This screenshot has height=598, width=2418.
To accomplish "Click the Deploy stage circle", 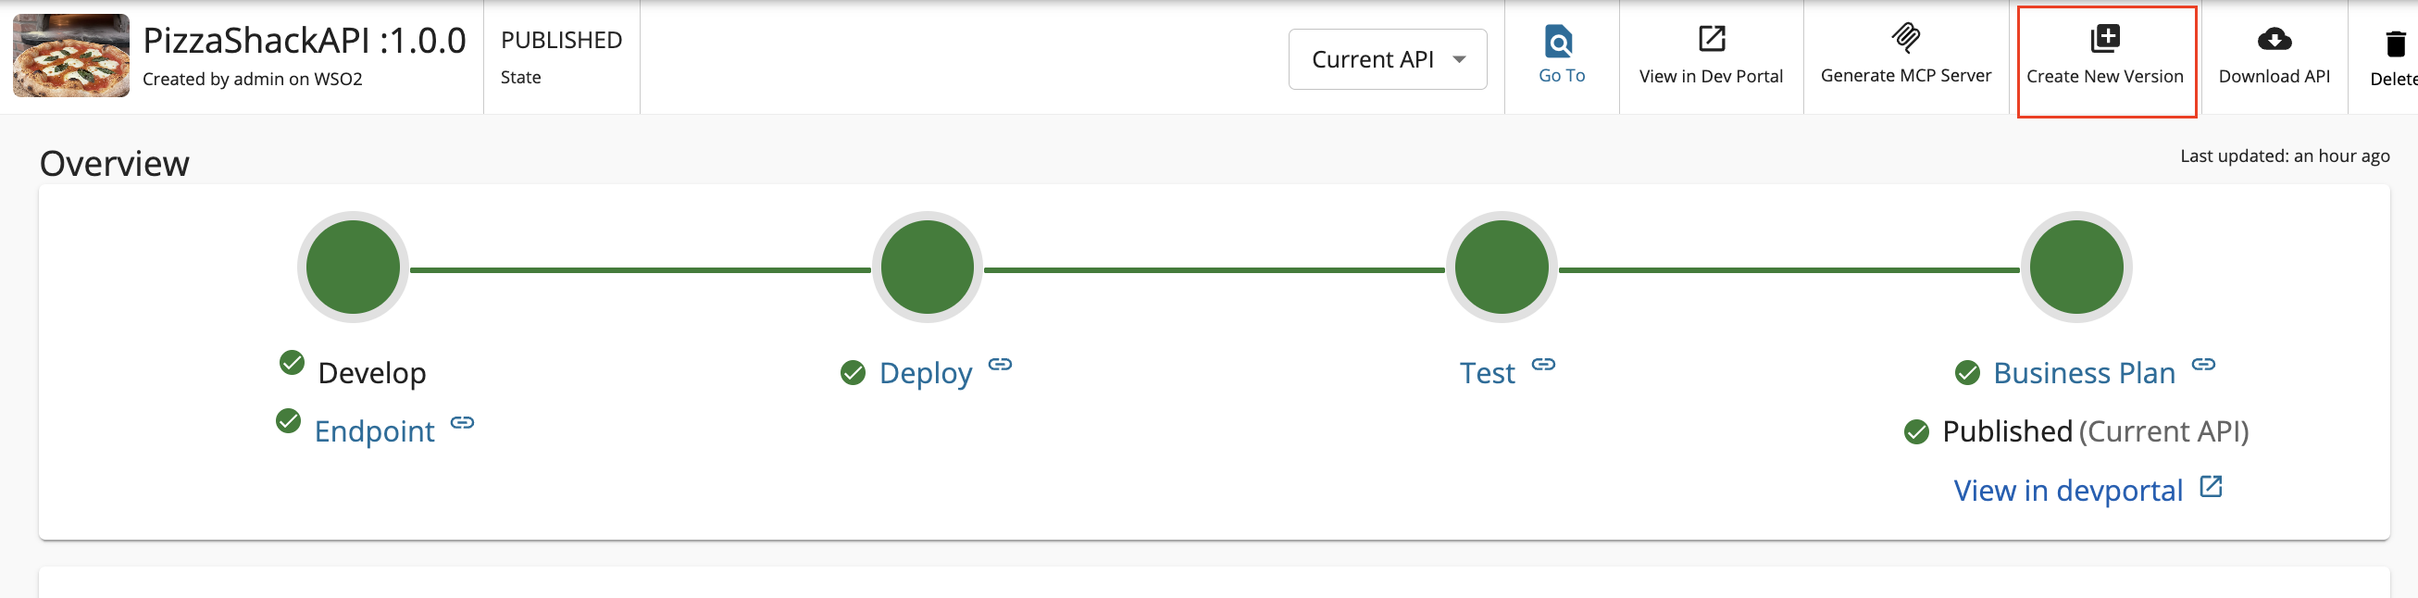I will point(928,268).
